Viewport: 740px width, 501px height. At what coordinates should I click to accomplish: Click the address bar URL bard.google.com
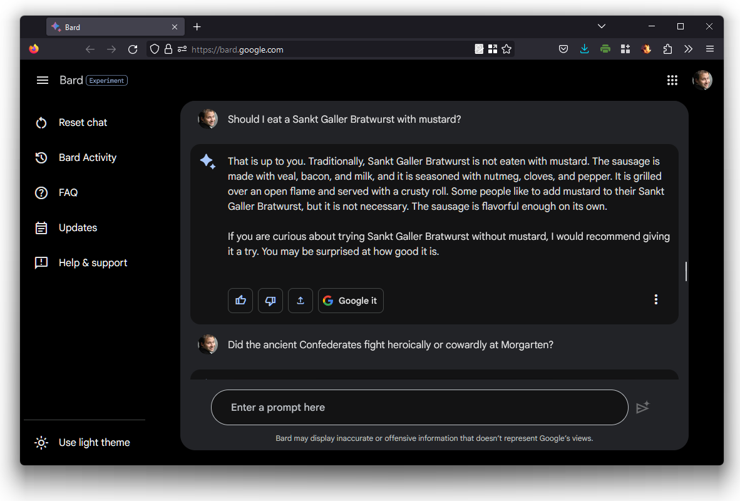[237, 49]
